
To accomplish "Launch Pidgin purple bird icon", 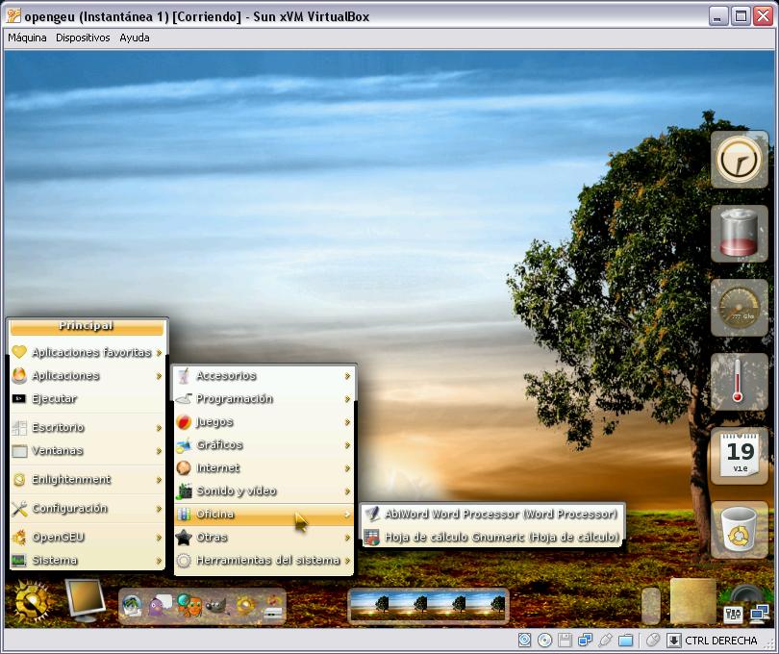I will pyautogui.click(x=160, y=605).
